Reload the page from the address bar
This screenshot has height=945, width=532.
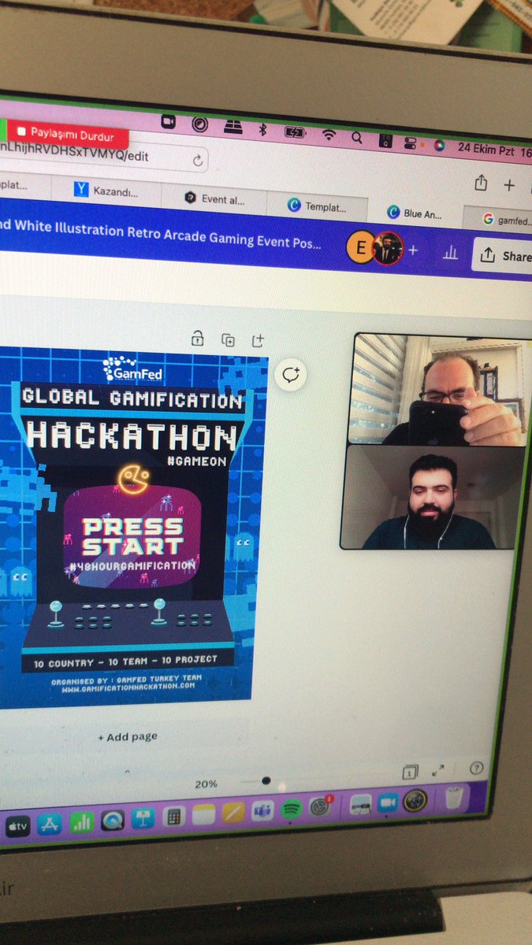point(198,160)
